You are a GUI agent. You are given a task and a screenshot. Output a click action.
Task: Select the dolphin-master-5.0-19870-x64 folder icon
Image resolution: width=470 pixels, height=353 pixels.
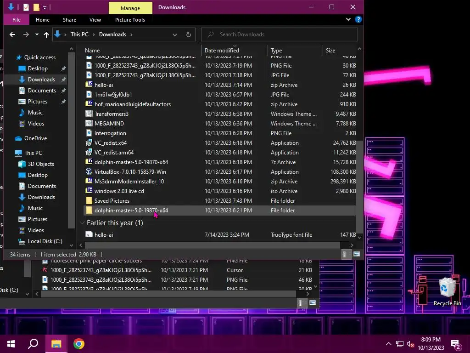click(89, 210)
